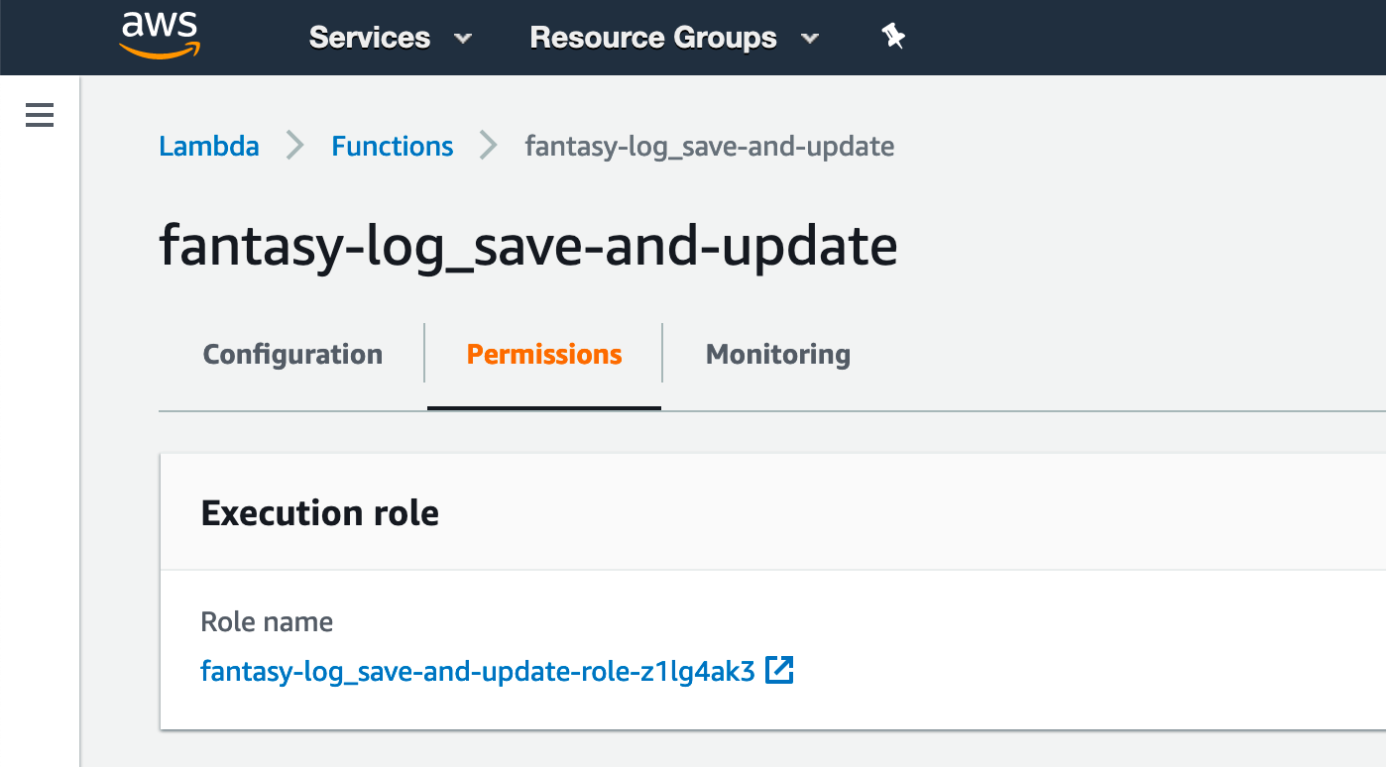Image resolution: width=1386 pixels, height=767 pixels.
Task: Click the chevron separator after Lambda breadcrumb
Action: coord(295,147)
